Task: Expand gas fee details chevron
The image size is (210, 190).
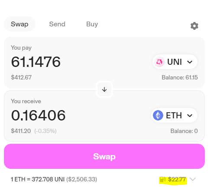Action: (193, 179)
